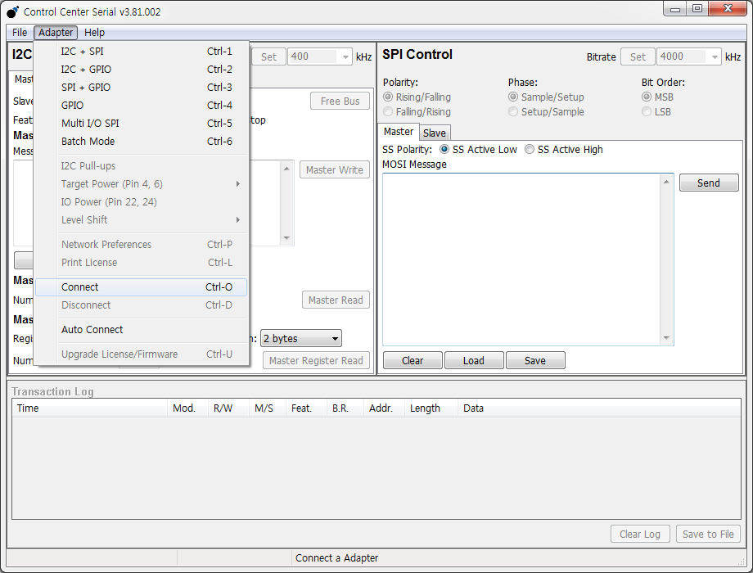Screen dimensions: 753x573
Task: Click 'Connect a Adapter' status text
Action: point(336,558)
